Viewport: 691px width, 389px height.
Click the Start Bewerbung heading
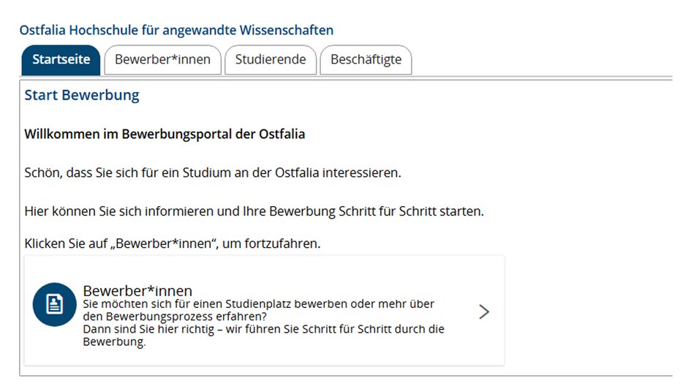(x=82, y=95)
